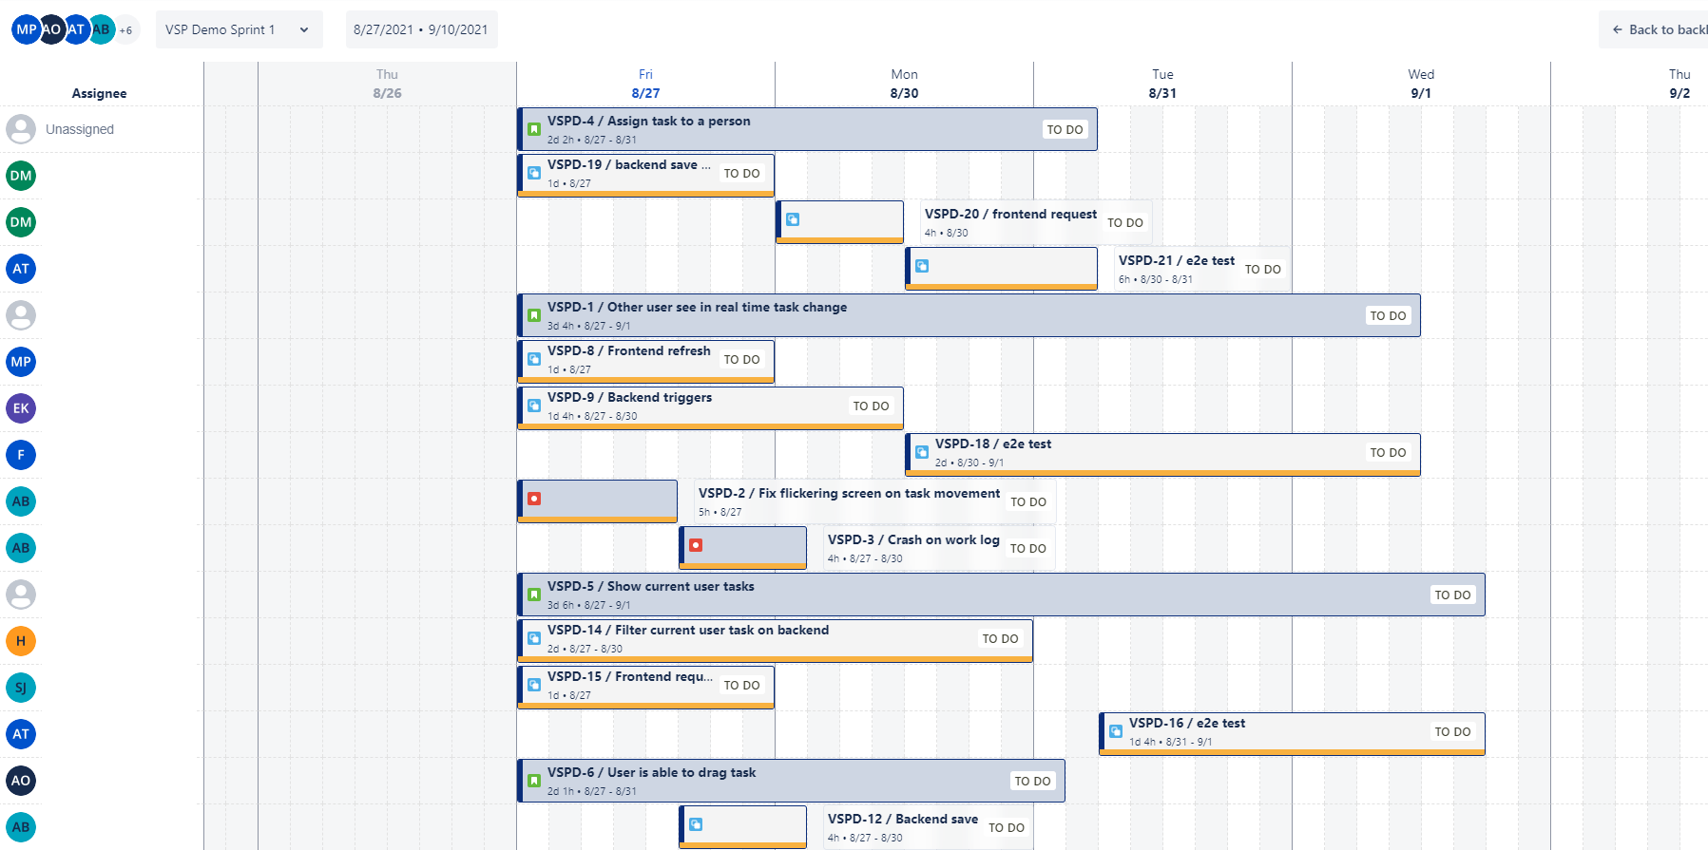
Task: Click Back to backlog button
Action: (1659, 29)
